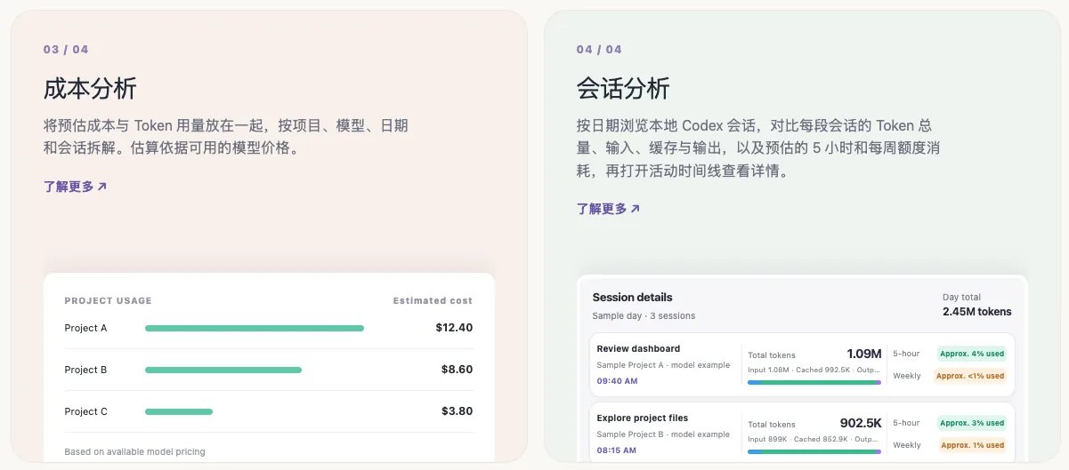Click the Project C row label
1069x470 pixels.
(x=85, y=411)
